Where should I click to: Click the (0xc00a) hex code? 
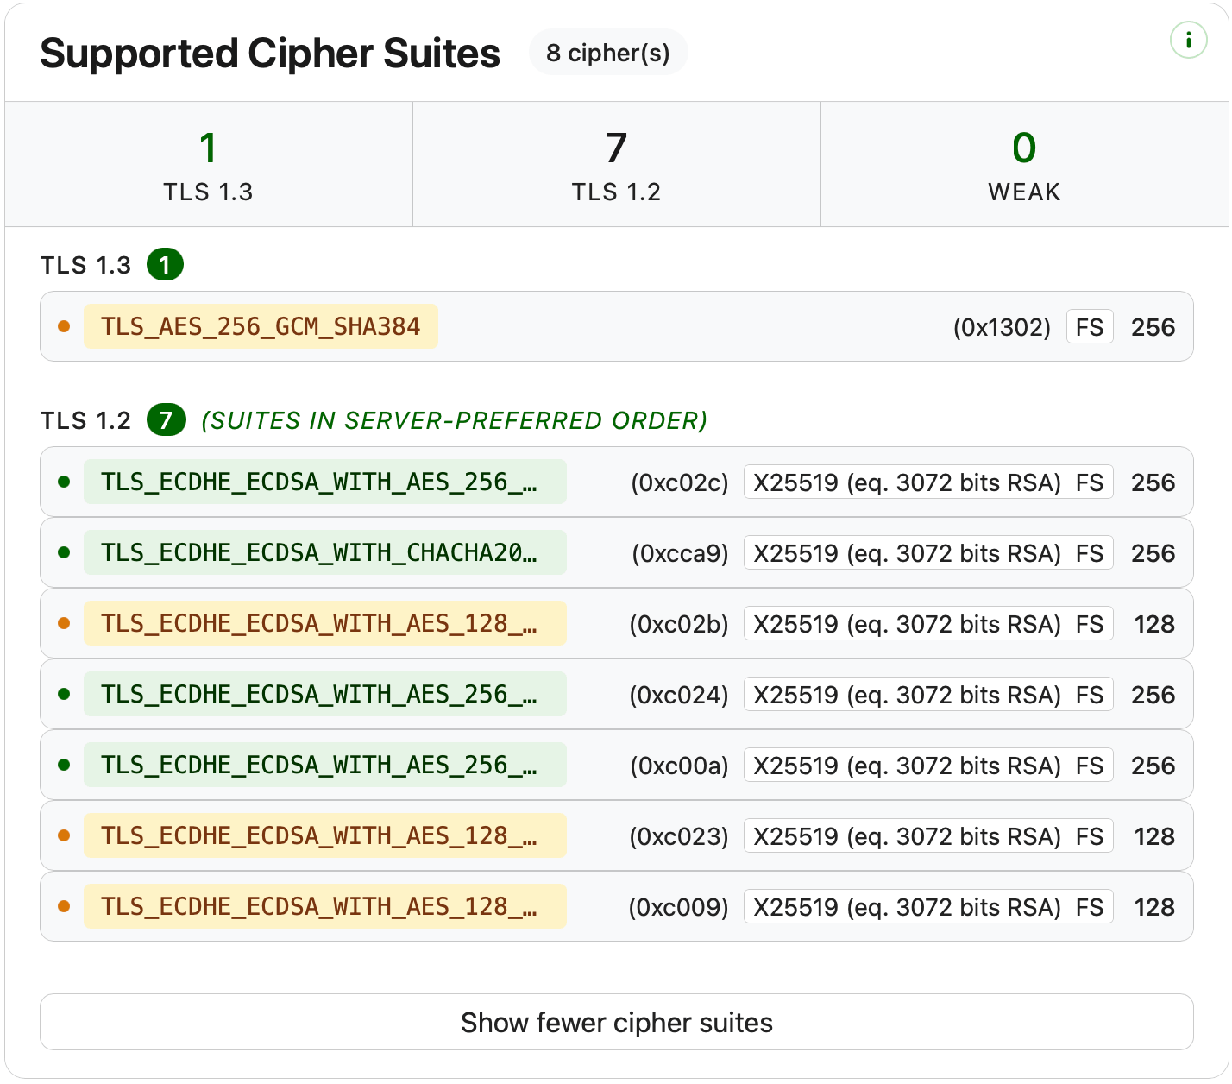[x=679, y=766]
